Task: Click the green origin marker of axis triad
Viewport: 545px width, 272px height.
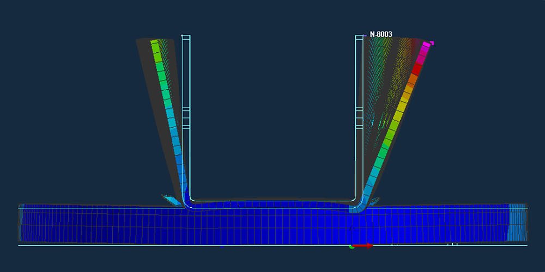Action: tap(352, 246)
